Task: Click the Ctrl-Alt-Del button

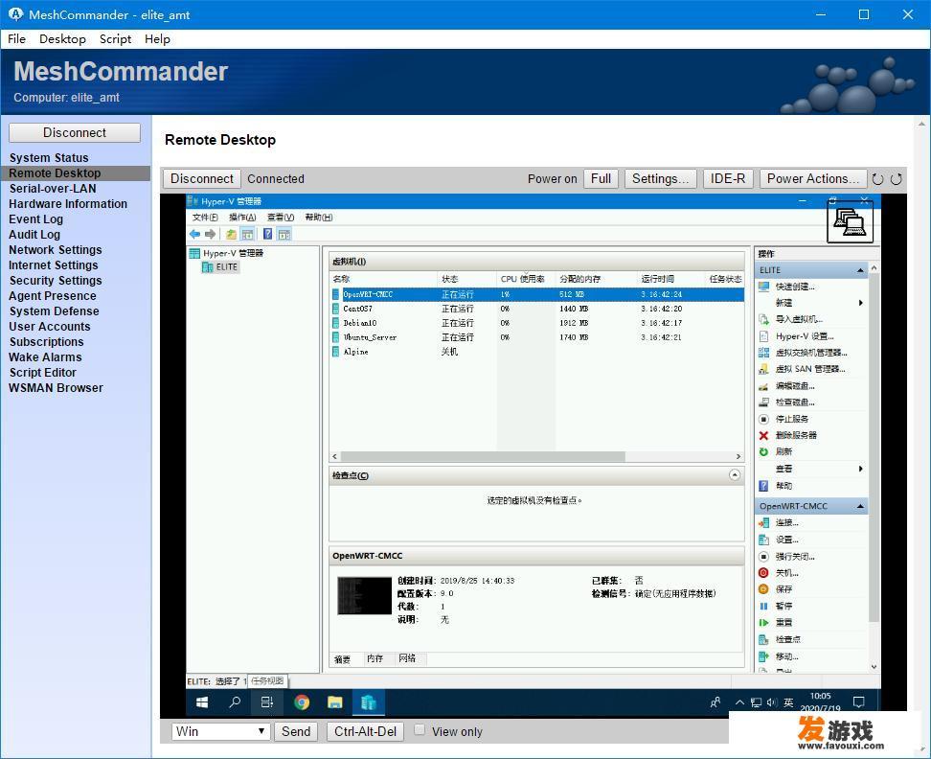Action: [365, 731]
